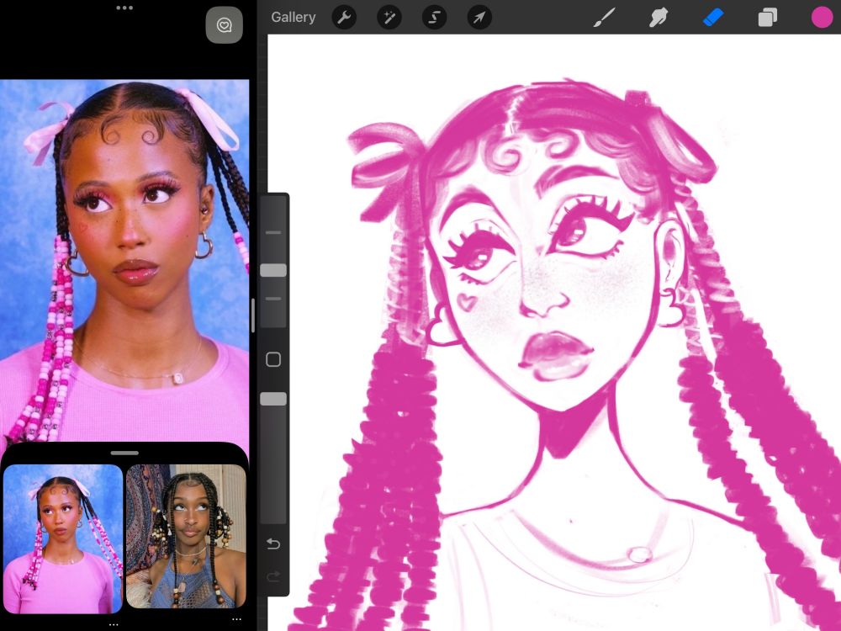Tap the heart chat bubble button
Viewport: 841px width, 631px height.
(x=225, y=24)
